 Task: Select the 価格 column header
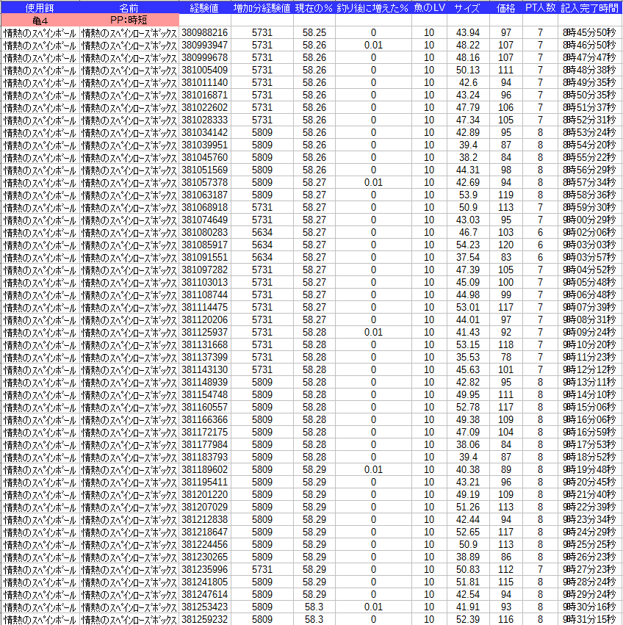505,7
